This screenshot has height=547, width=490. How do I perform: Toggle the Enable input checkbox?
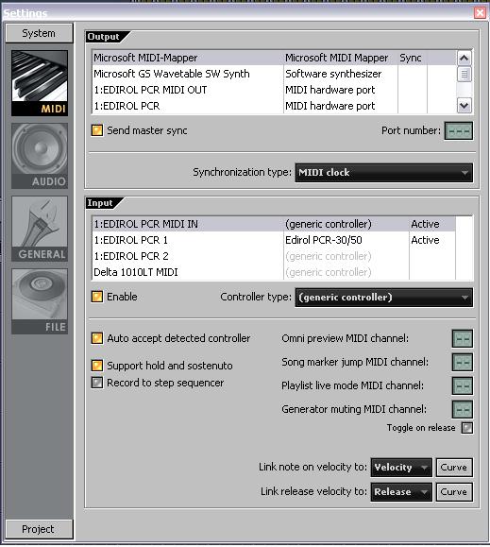coord(97,297)
